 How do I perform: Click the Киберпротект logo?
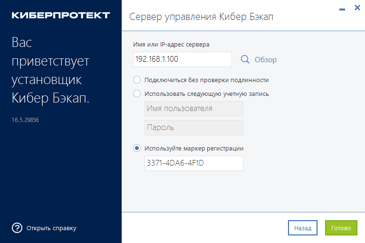coord(60,15)
